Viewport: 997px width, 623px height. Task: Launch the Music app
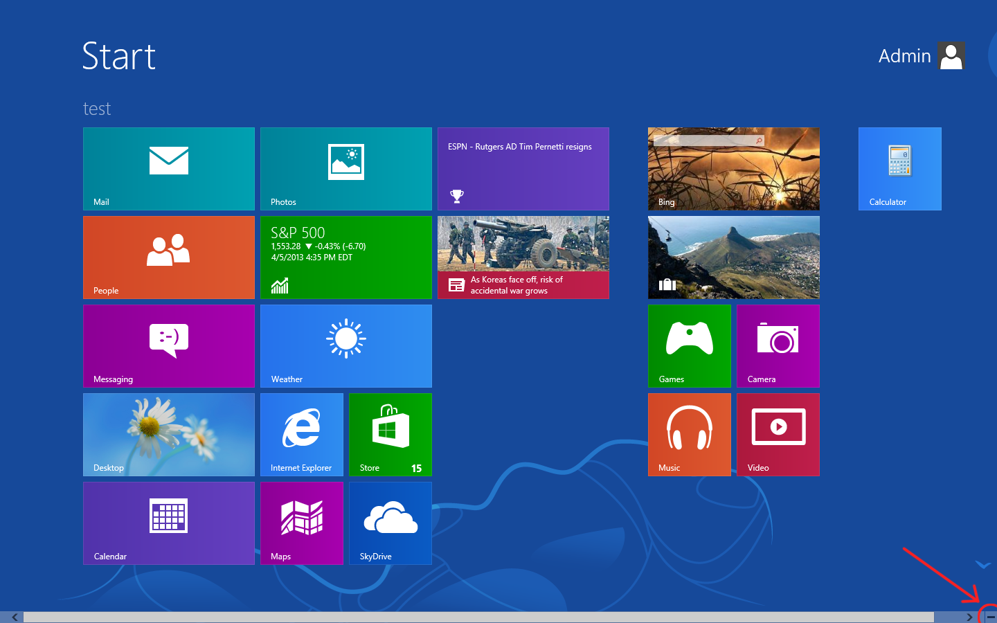click(689, 435)
